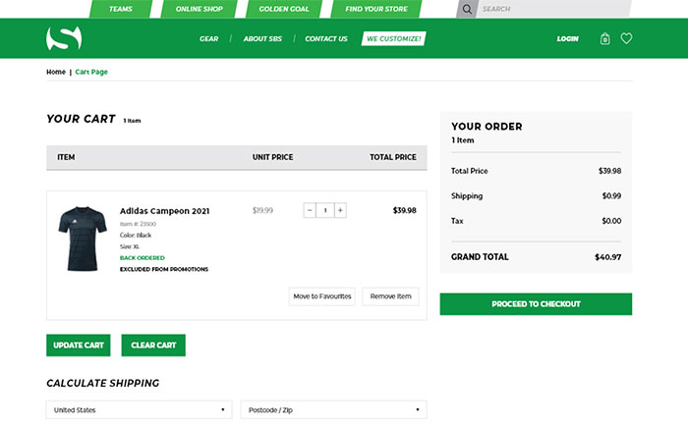Open the United States country dropdown
Screen dimensions: 688x427
[140, 410]
